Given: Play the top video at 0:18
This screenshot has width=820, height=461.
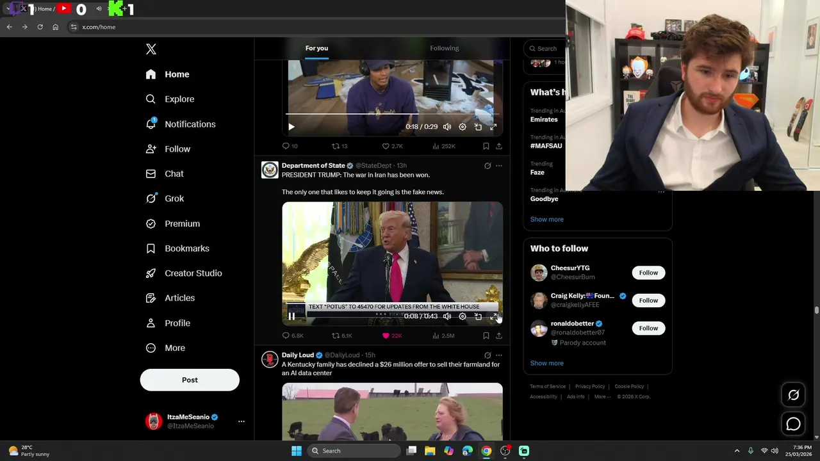Looking at the screenshot, I should [x=291, y=127].
